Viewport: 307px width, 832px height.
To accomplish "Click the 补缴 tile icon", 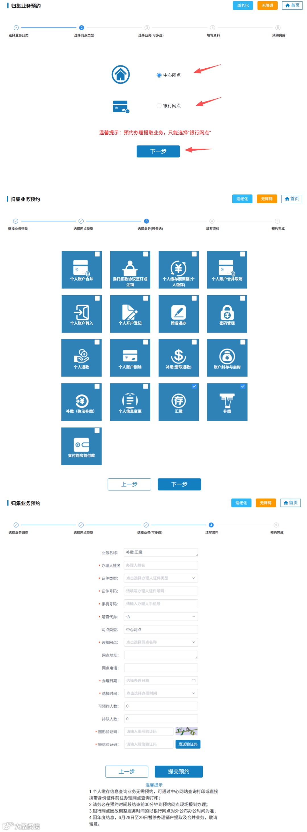I will [227, 401].
